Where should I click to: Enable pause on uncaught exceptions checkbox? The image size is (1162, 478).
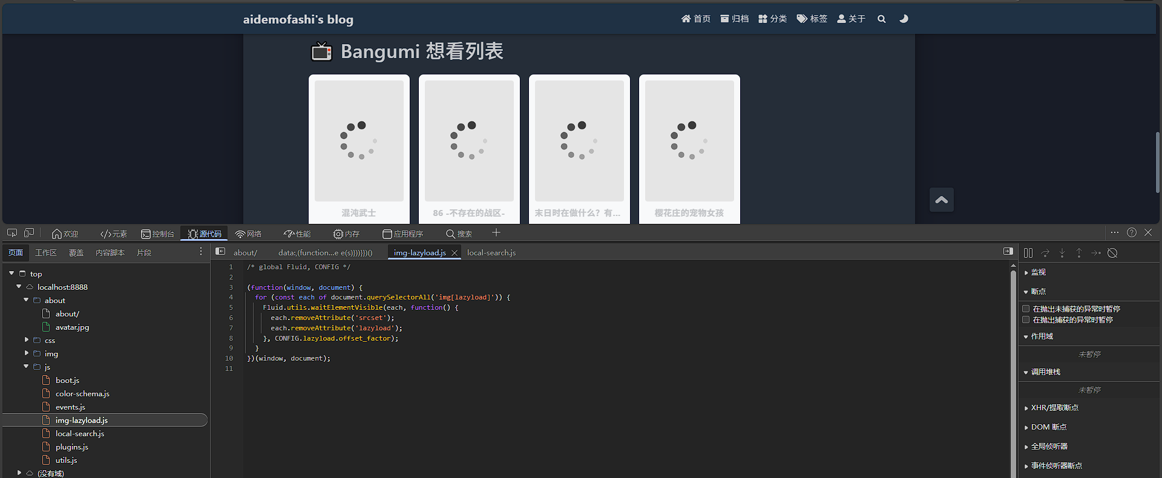pyautogui.click(x=1026, y=309)
